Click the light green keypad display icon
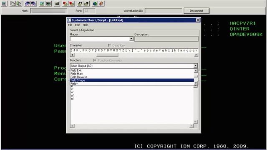 42,4
